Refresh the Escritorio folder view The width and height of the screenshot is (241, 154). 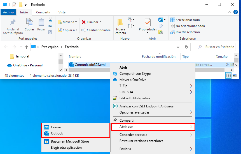coord(186,47)
